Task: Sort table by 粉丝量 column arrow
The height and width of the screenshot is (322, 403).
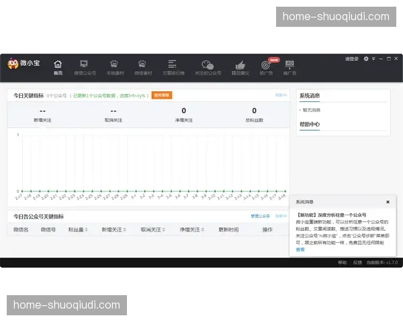Action: (87, 229)
